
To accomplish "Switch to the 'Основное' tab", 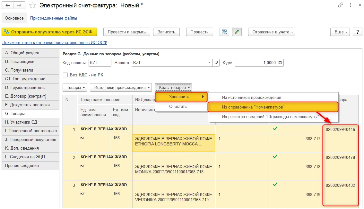I will coord(14,18).
